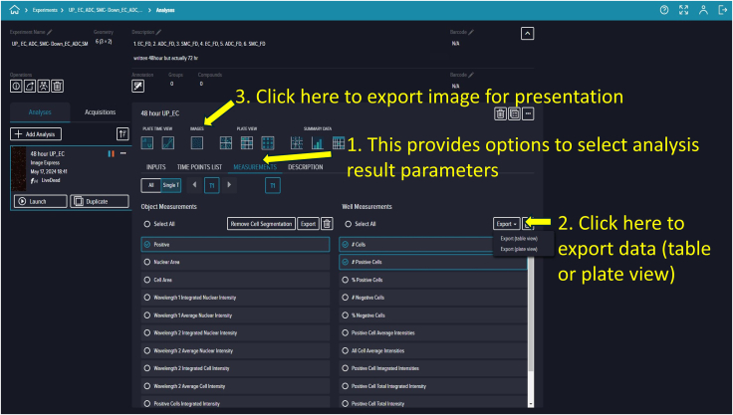
Task: Click the home icon in breadcrumb
Action: 15,10
